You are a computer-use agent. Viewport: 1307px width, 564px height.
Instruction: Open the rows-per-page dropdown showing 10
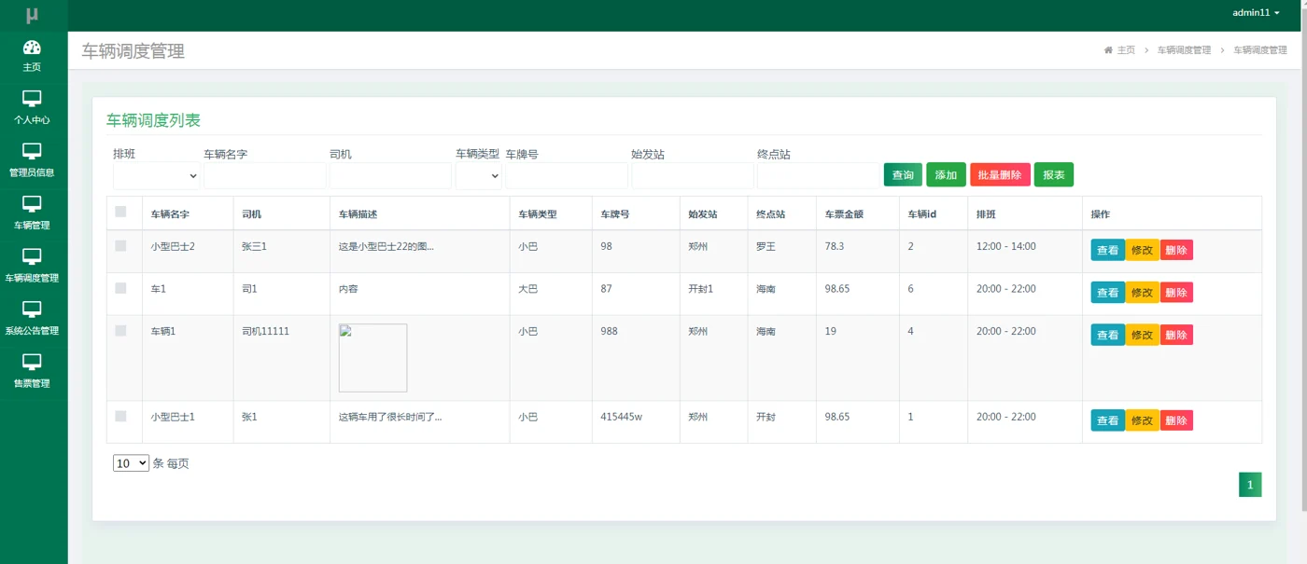tap(131, 462)
